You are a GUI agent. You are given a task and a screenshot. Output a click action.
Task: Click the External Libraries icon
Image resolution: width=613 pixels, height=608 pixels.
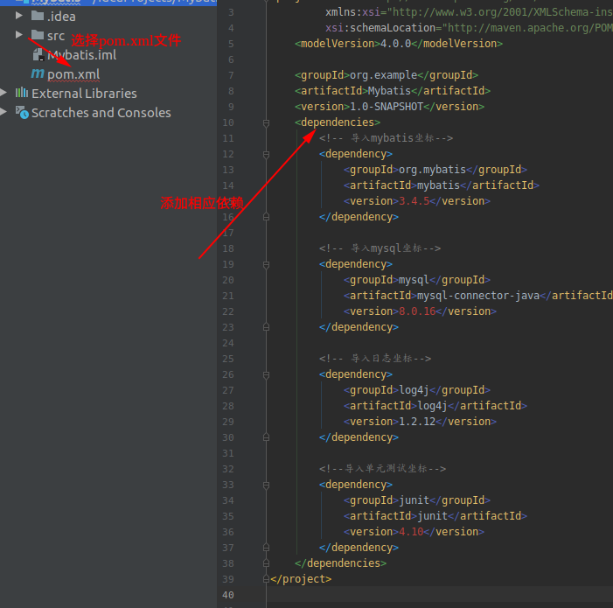point(22,93)
